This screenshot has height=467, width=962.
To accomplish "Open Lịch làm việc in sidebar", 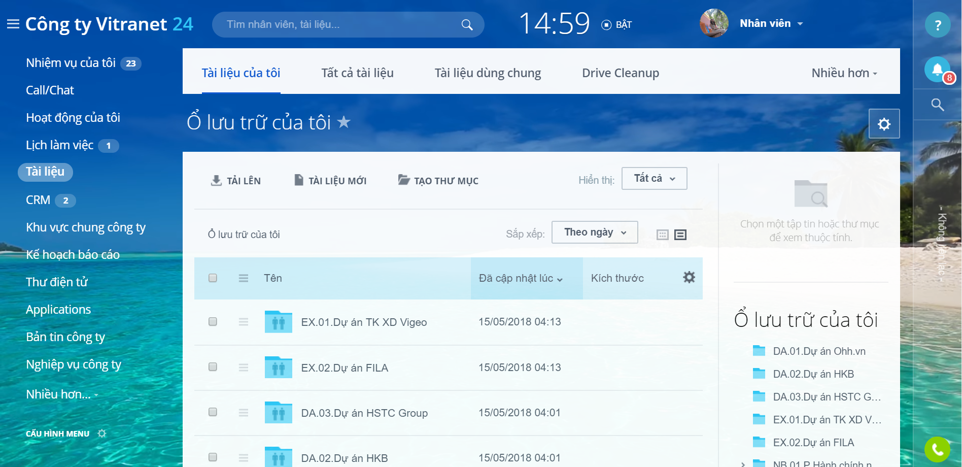I will pos(60,145).
